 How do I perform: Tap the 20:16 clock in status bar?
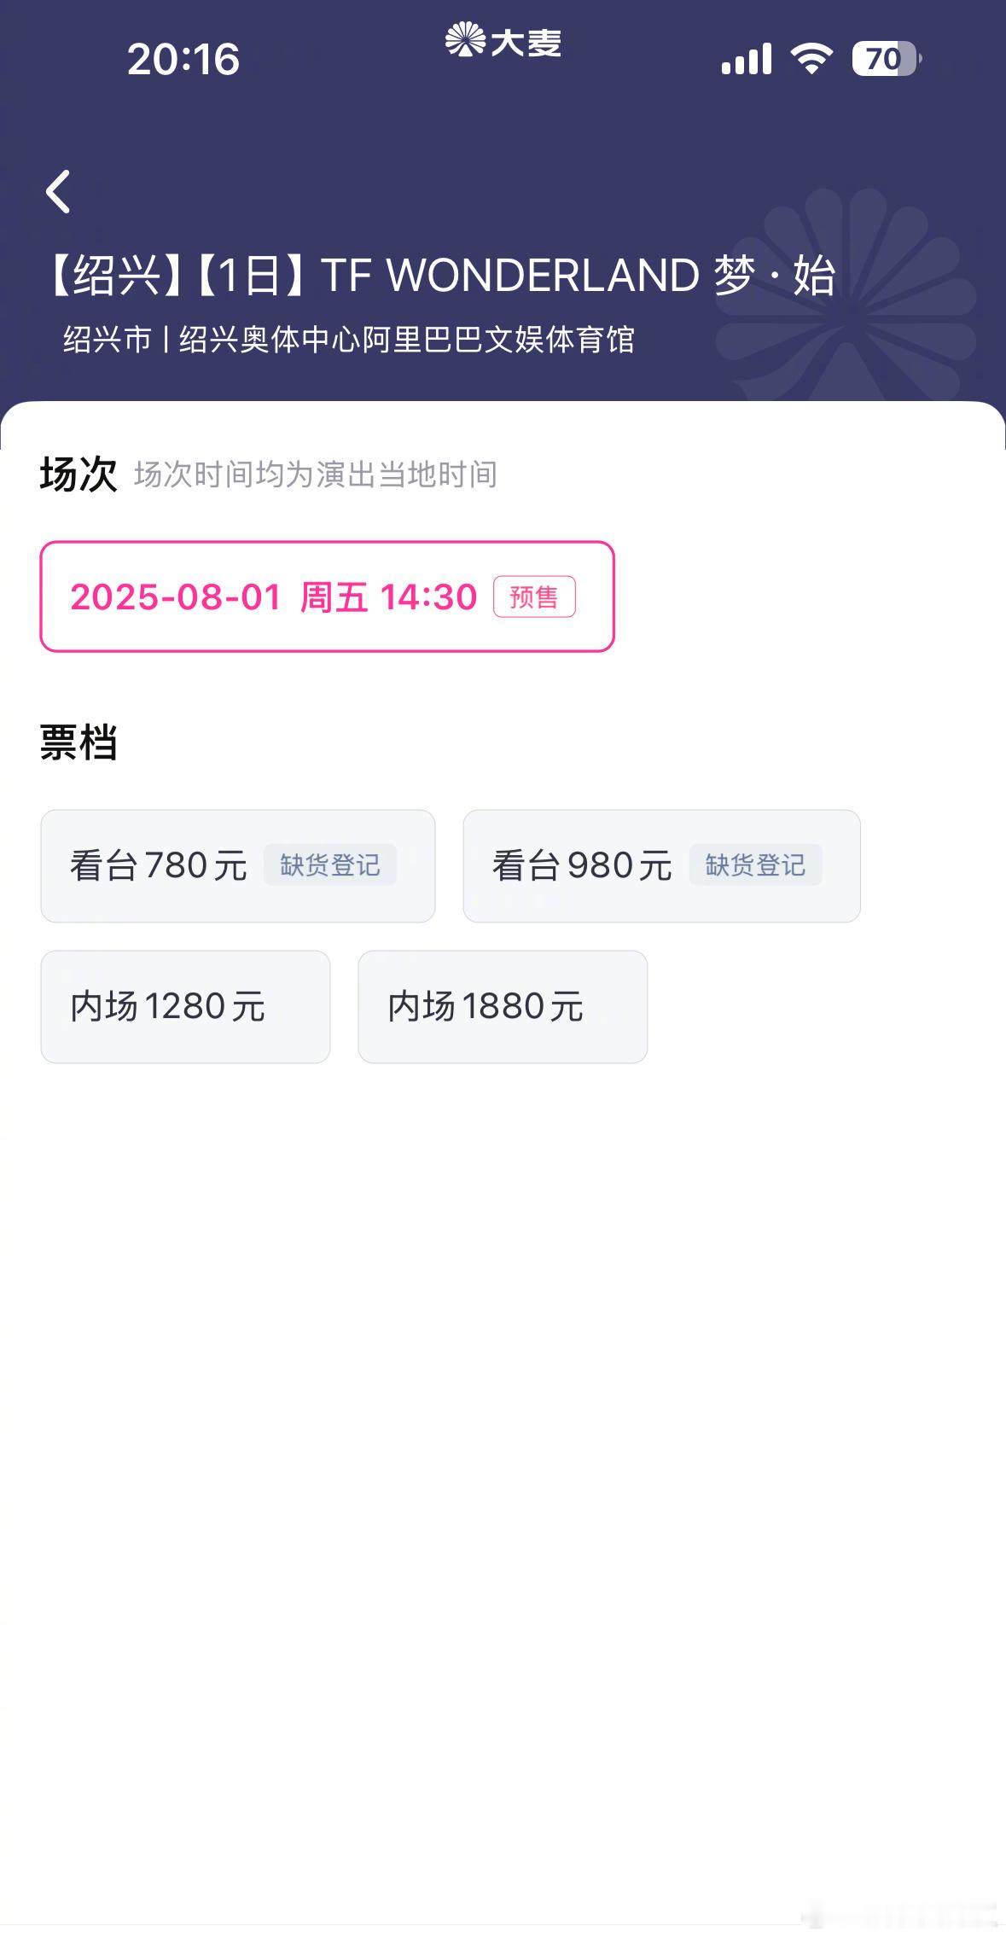(183, 60)
